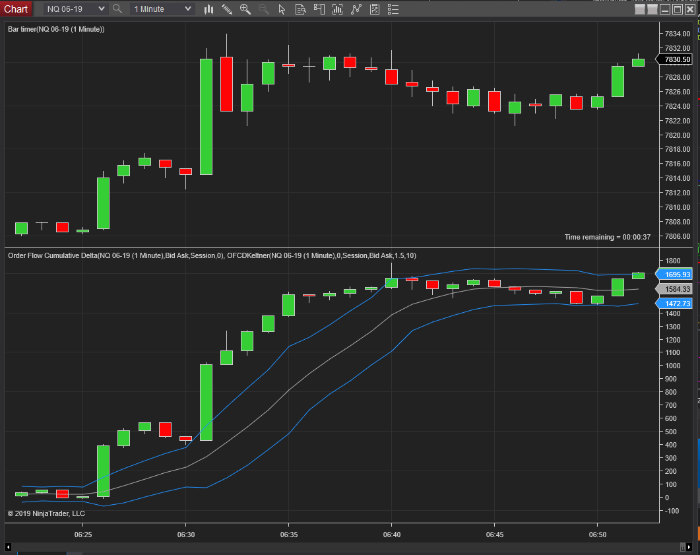Click the second gray window link button
The height and width of the screenshot is (555, 700).
[652, 9]
